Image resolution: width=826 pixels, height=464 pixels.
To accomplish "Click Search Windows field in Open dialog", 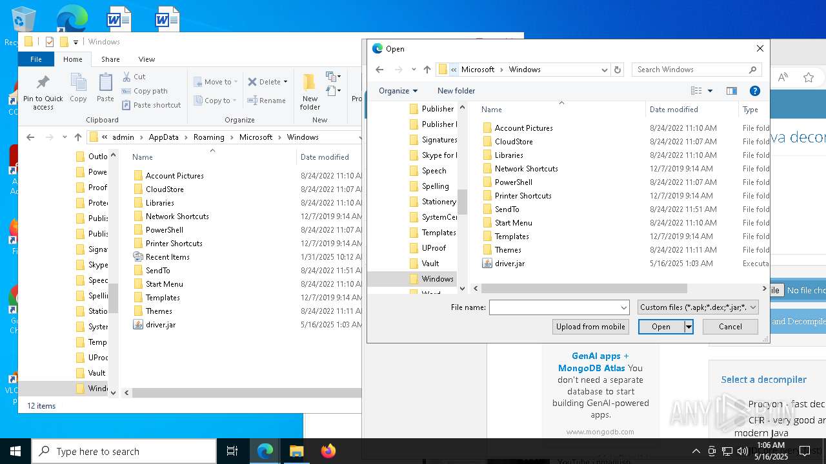I will 690,70.
